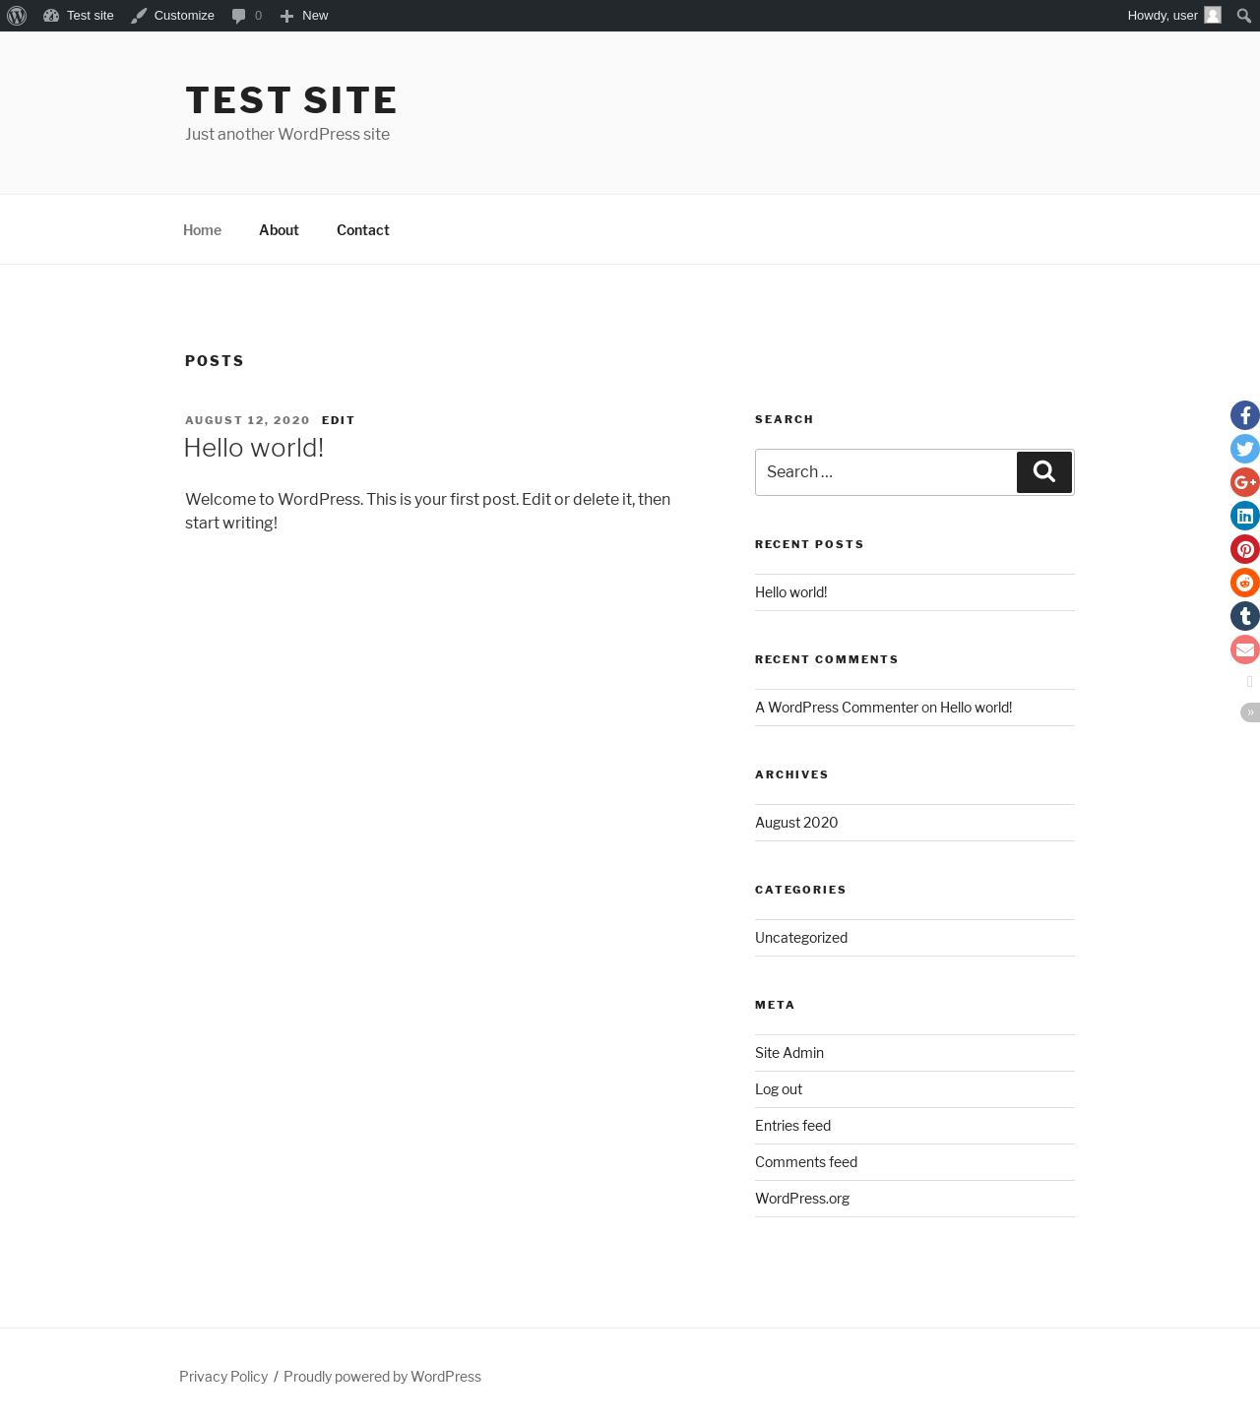Image resolution: width=1260 pixels, height=1422 pixels.
Task: Click the Search text field
Action: click(x=886, y=472)
